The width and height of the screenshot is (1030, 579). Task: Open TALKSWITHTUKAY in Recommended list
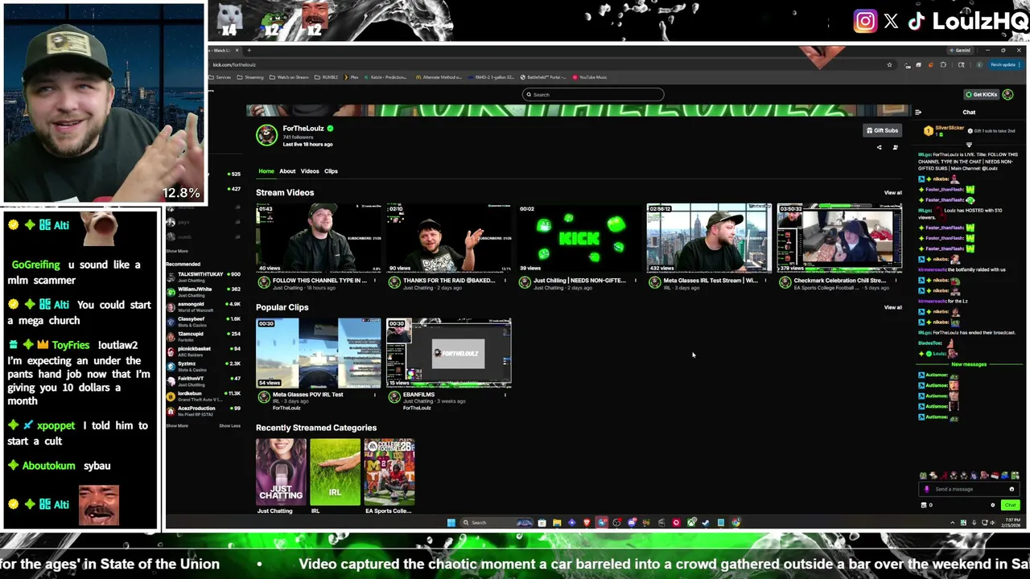[x=204, y=277]
